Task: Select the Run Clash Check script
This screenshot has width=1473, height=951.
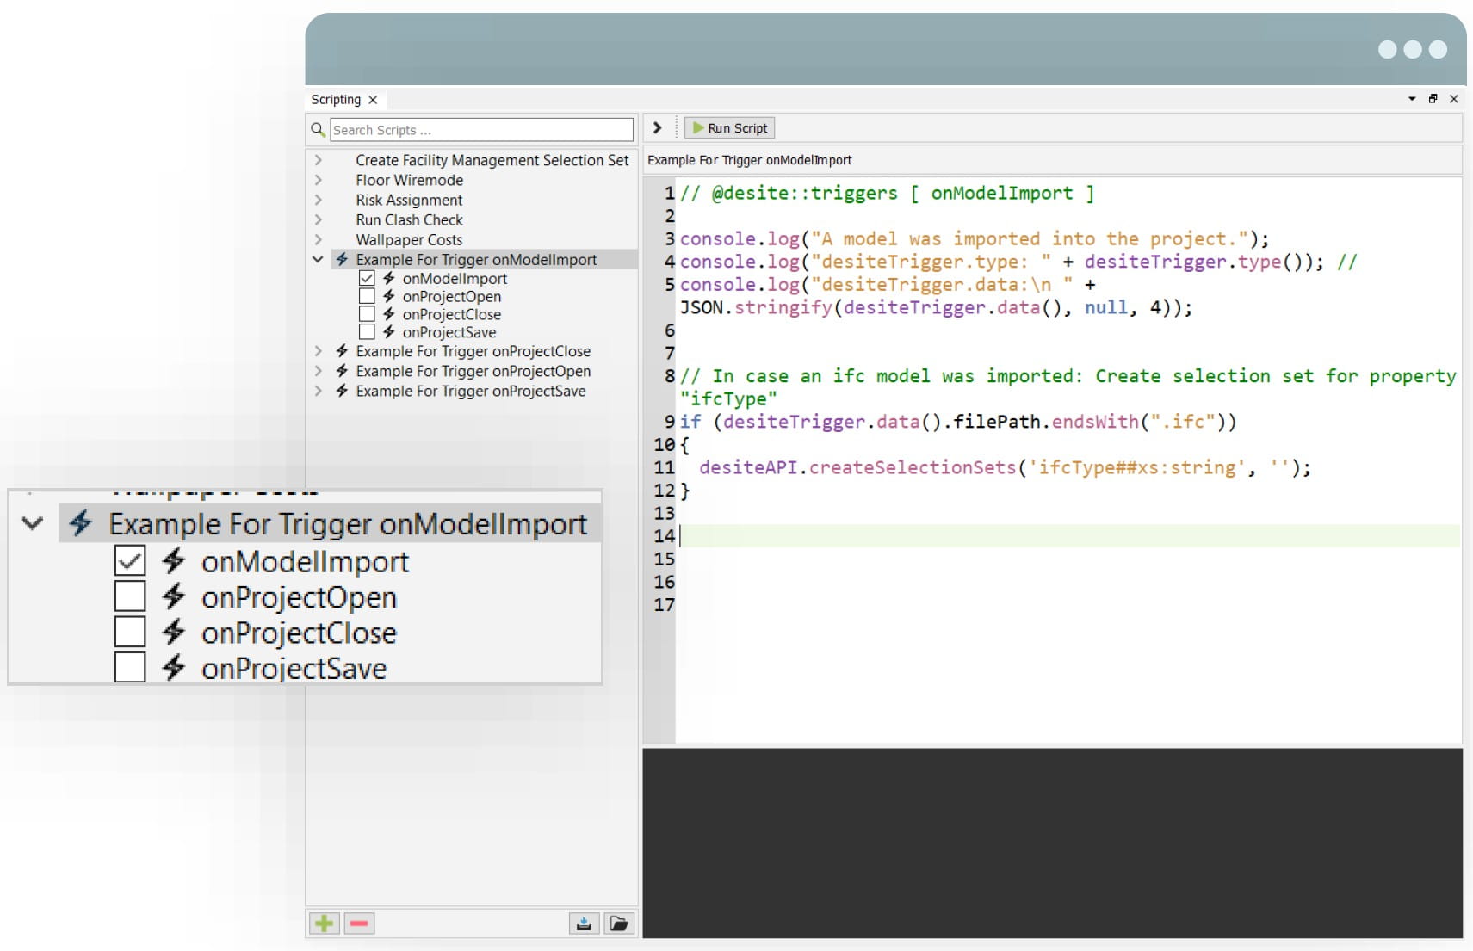Action: pyautogui.click(x=409, y=219)
